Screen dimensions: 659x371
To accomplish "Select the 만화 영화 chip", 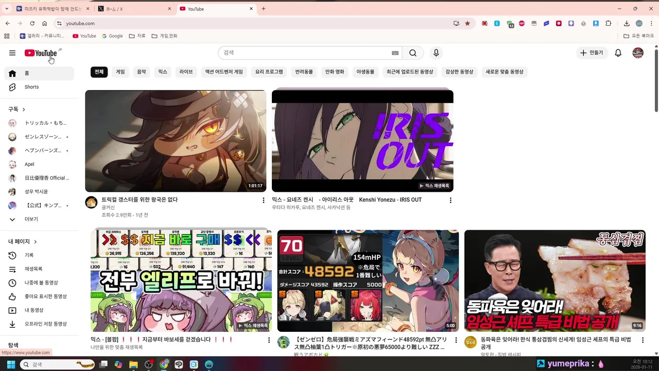I will click(x=335, y=72).
